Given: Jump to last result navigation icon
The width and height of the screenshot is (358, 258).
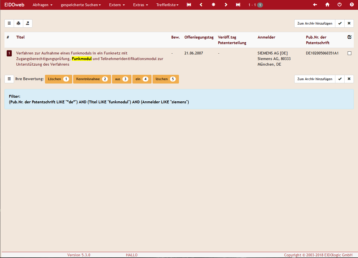Looking at the screenshot, I should click(x=238, y=5).
